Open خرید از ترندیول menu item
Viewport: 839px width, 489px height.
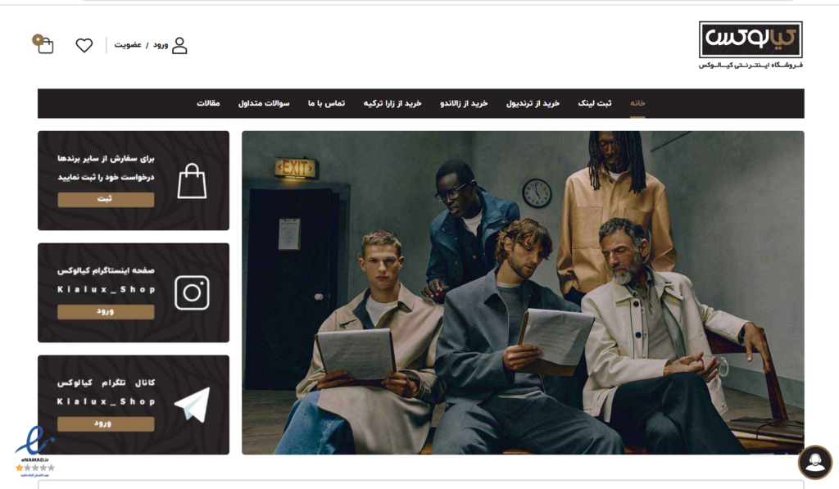(533, 103)
